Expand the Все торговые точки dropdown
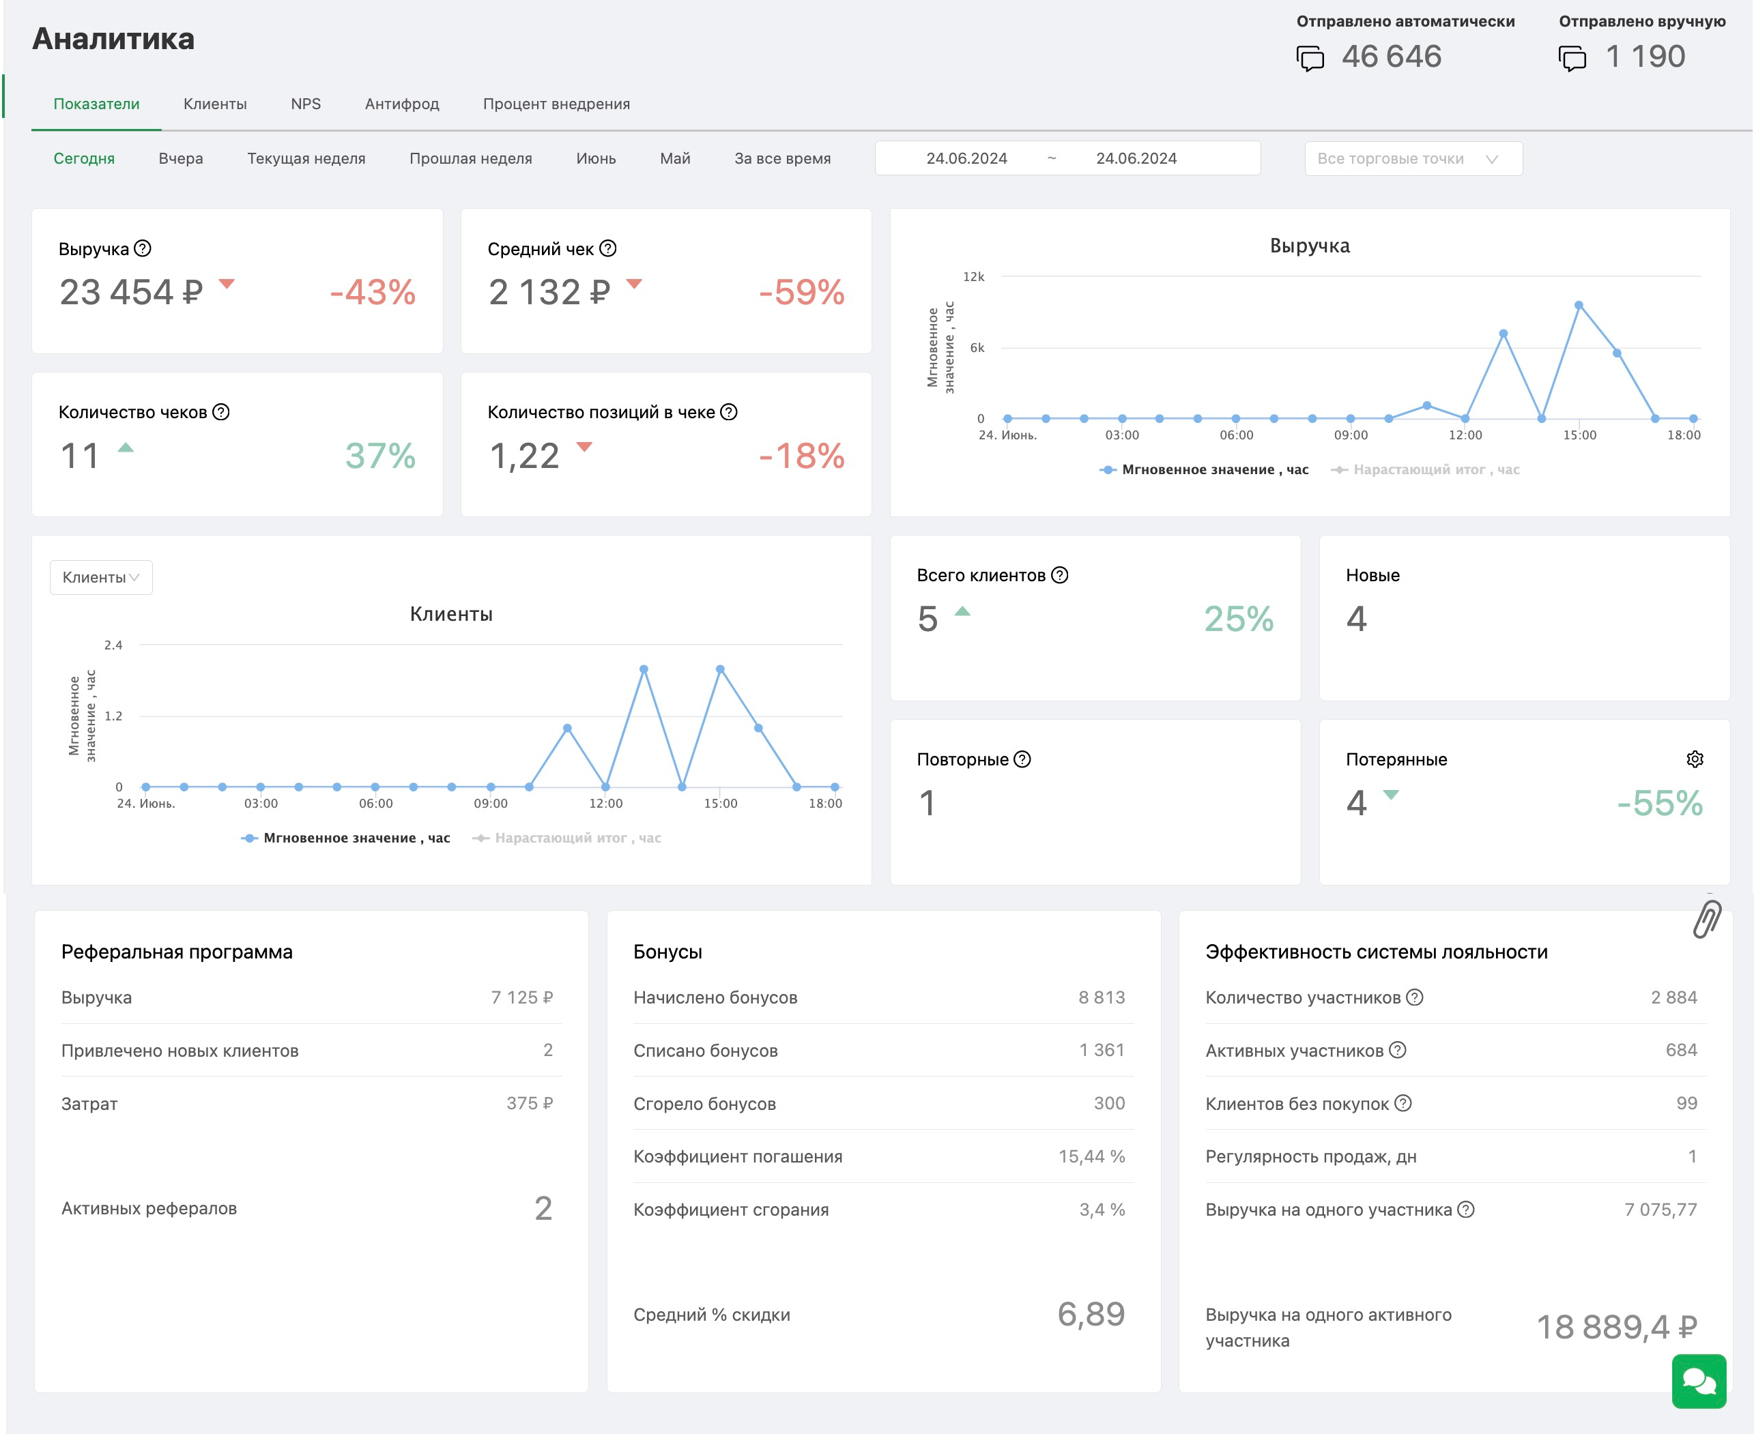The width and height of the screenshot is (1754, 1434). (1413, 158)
